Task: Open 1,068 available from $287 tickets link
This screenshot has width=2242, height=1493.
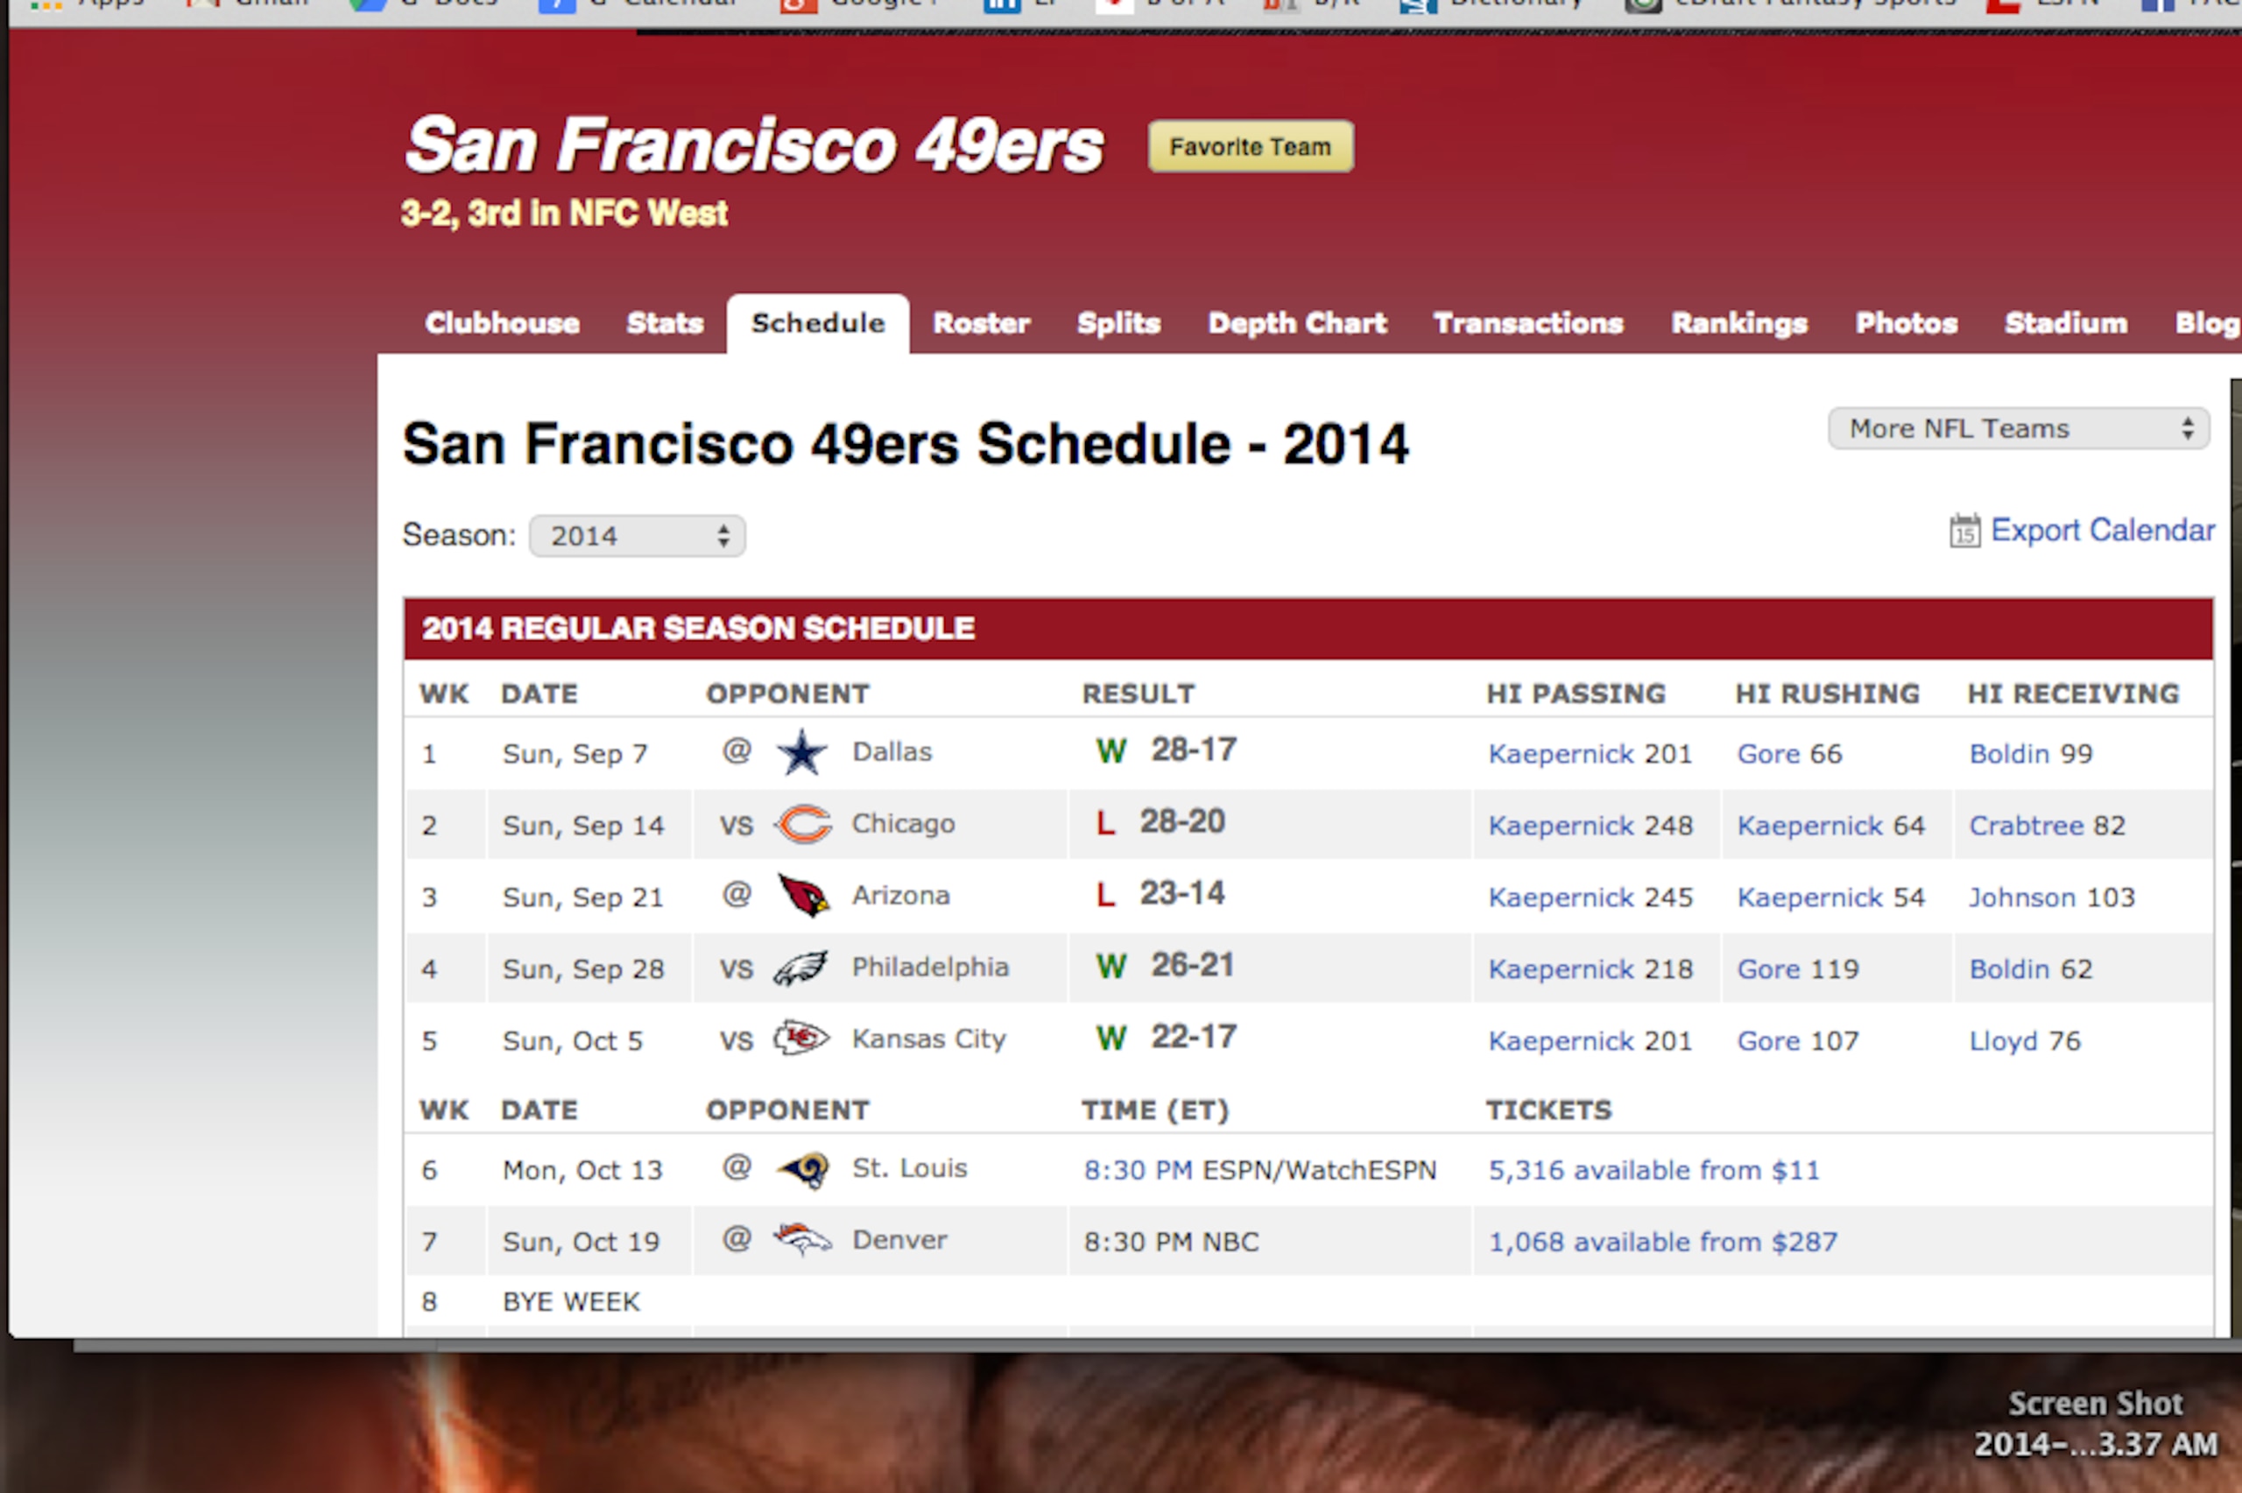Action: pyautogui.click(x=1663, y=1242)
